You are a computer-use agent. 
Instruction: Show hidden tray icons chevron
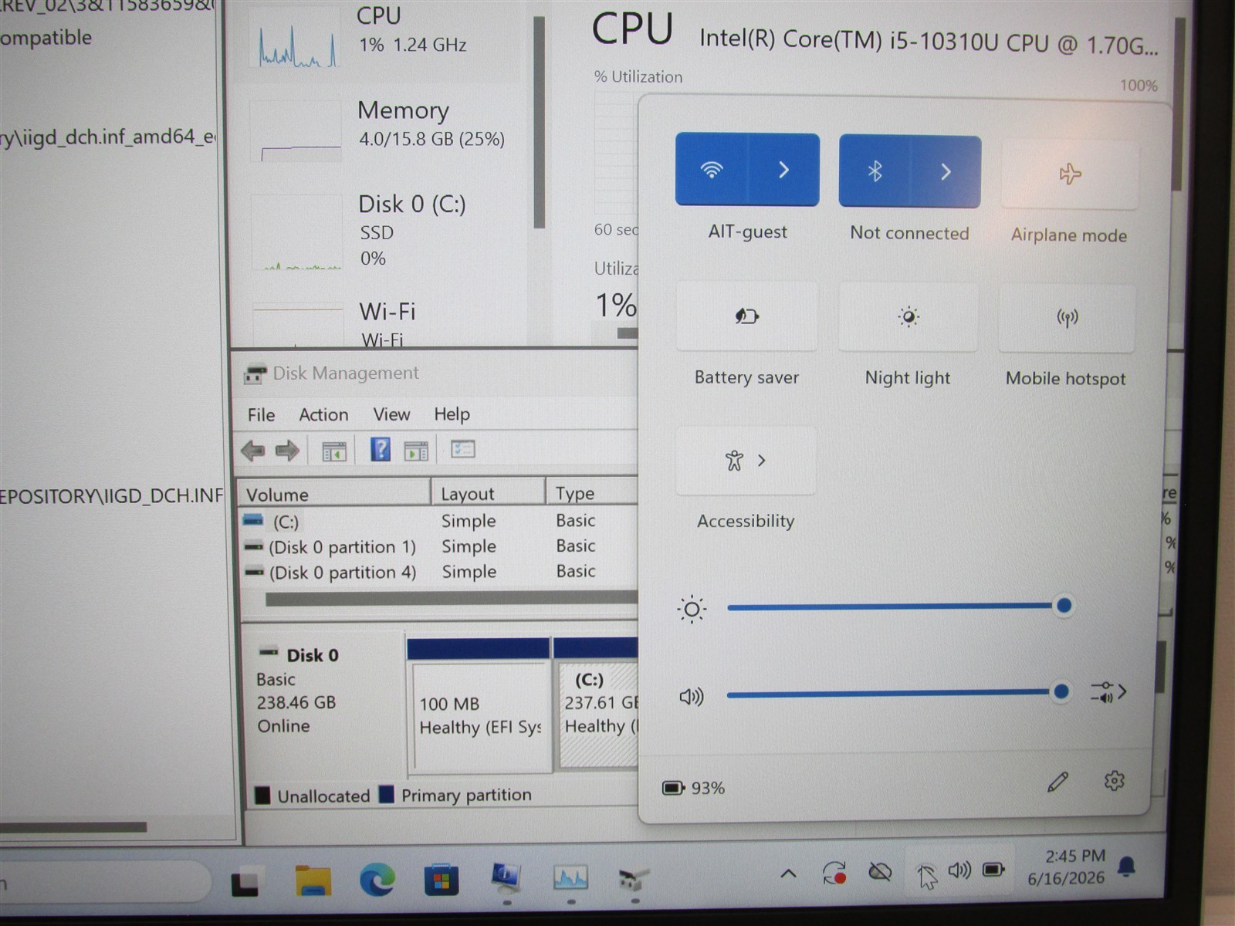788,874
